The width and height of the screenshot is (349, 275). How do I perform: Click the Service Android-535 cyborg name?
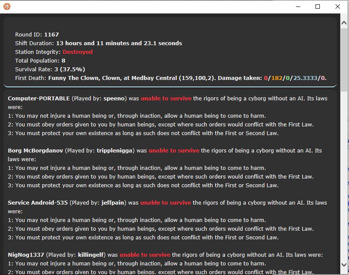tap(38, 203)
